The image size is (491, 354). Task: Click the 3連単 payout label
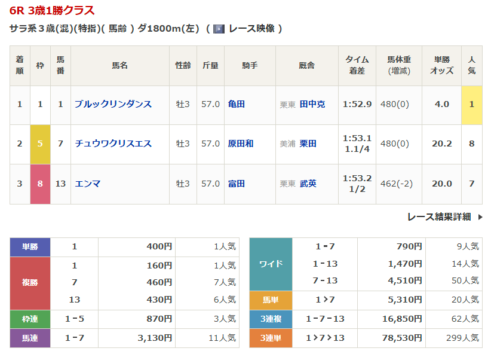pyautogui.click(x=271, y=338)
